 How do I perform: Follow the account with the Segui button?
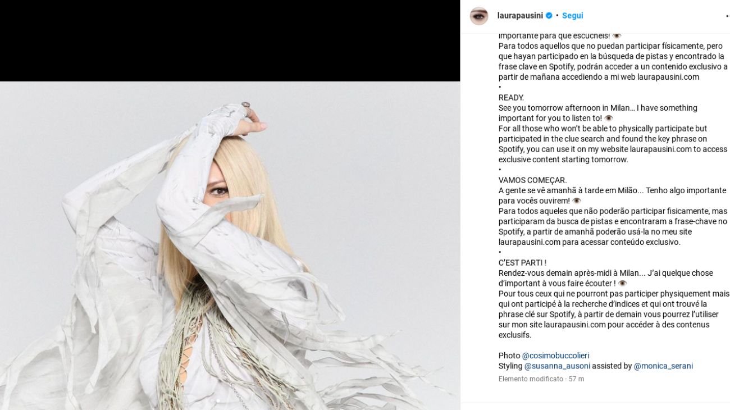(x=572, y=16)
